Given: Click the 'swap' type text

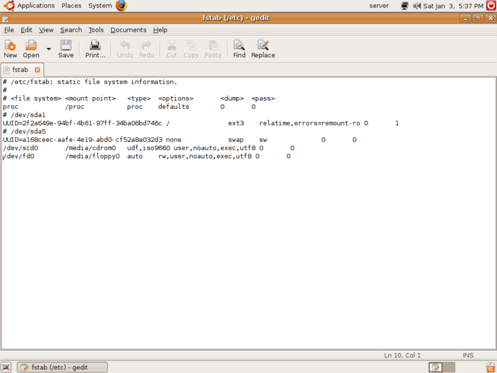Looking at the screenshot, I should click(235, 139).
